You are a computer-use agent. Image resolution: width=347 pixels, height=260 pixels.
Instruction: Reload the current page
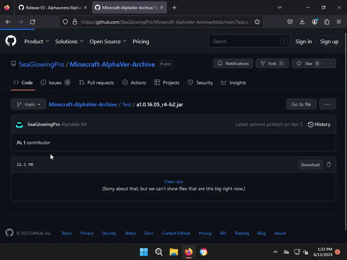(33, 22)
